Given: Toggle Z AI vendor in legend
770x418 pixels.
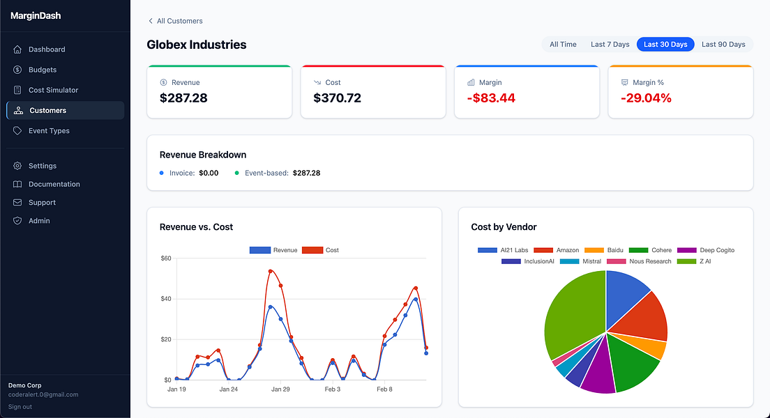Looking at the screenshot, I should click(x=694, y=261).
